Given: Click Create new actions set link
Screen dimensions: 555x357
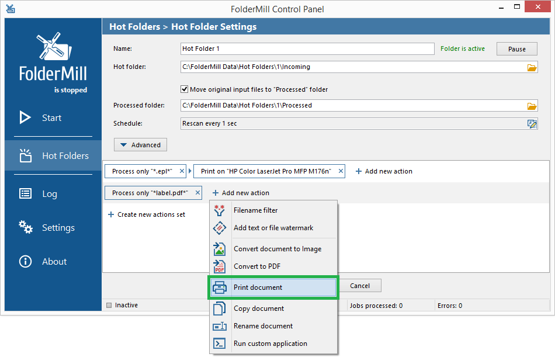Looking at the screenshot, I should click(147, 214).
